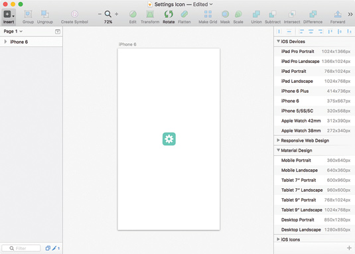The width and height of the screenshot is (355, 254).
Task: Zoom out with the minus button
Action: click(100, 14)
